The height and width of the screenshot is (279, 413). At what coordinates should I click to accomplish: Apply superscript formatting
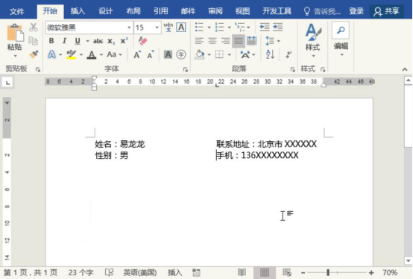point(124,41)
